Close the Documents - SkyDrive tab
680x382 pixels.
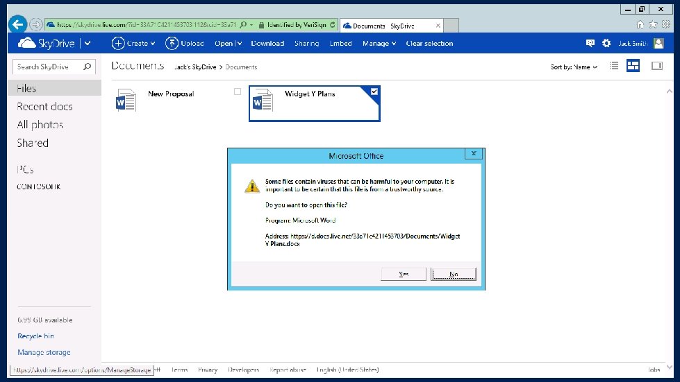(x=438, y=26)
